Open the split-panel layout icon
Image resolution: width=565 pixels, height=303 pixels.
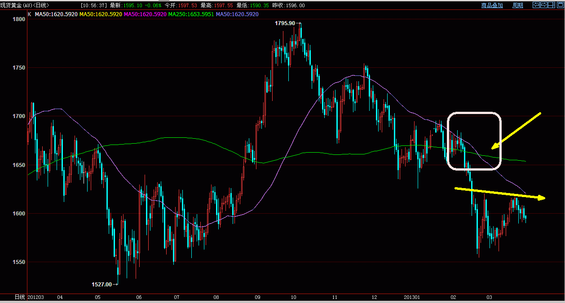pyautogui.click(x=552, y=5)
